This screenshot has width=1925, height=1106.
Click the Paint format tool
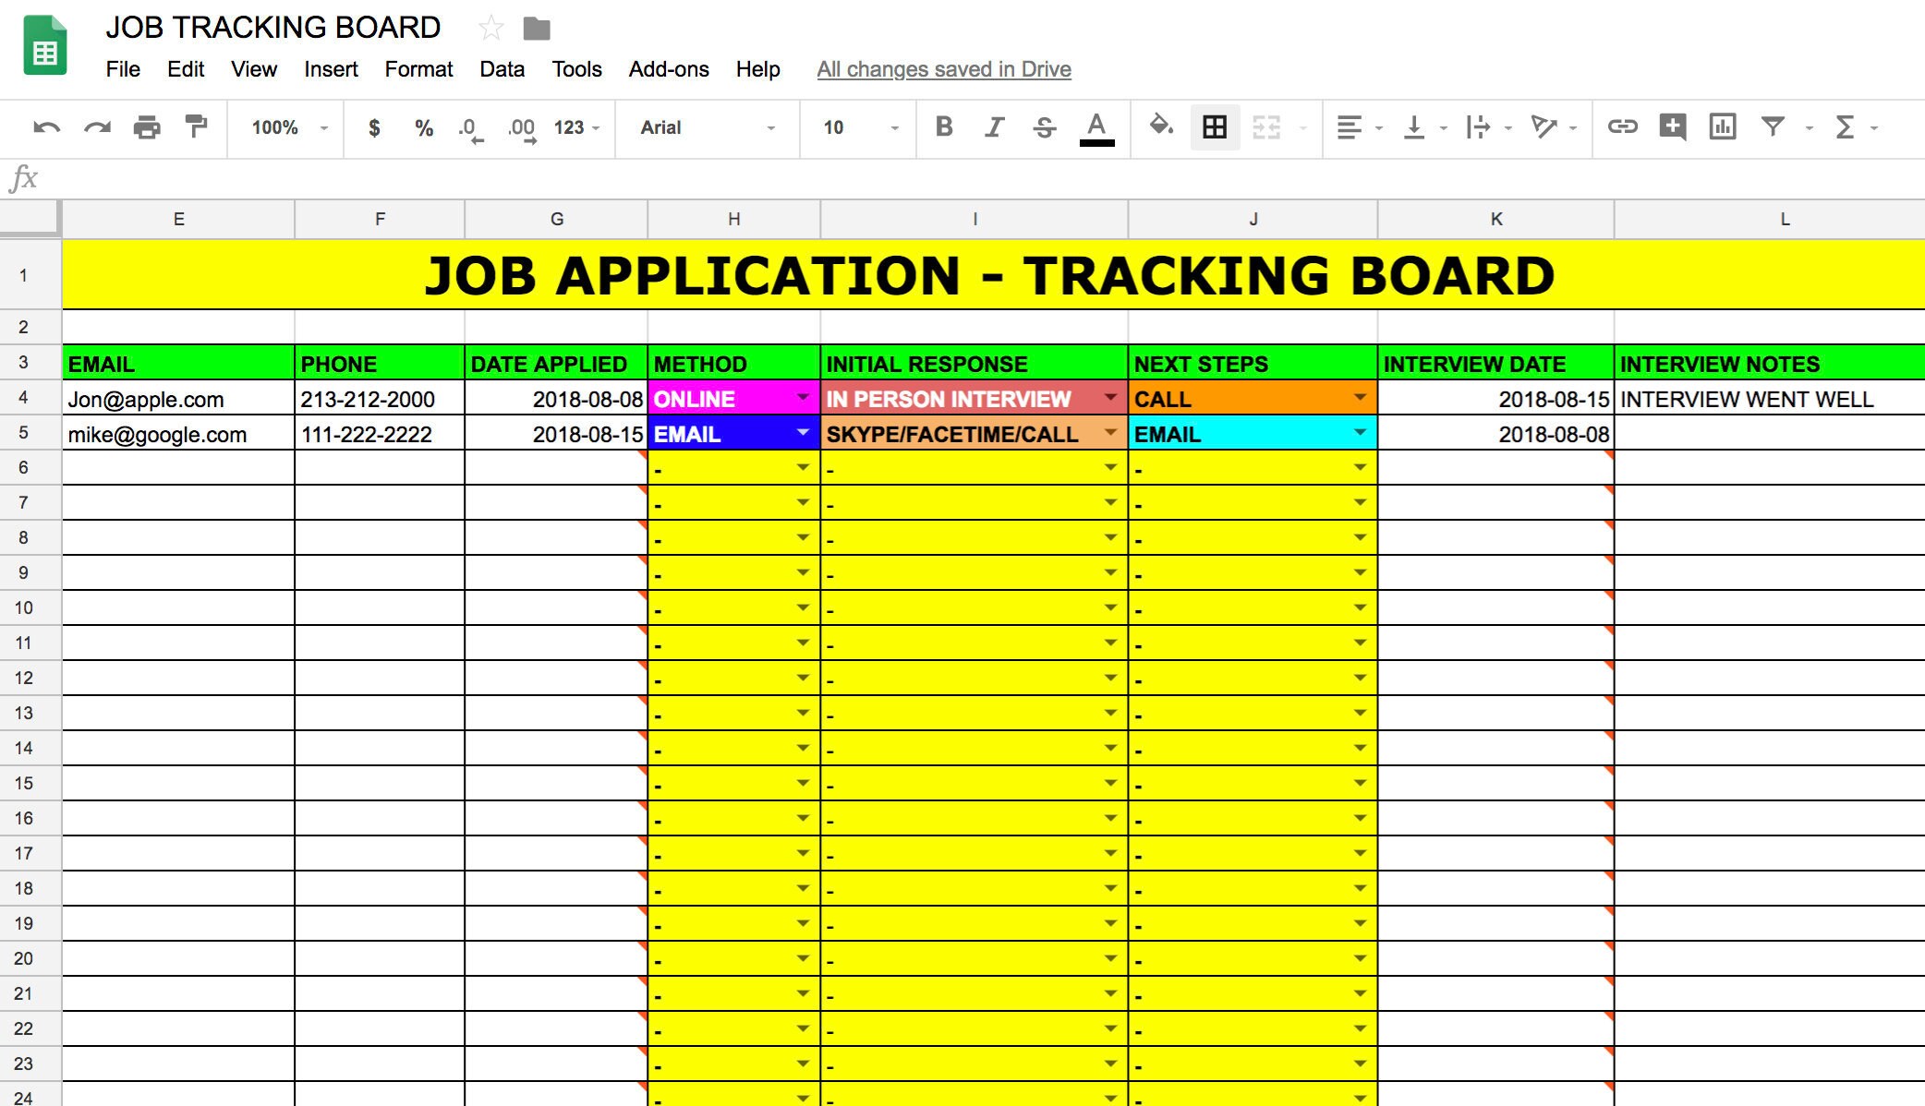pos(196,127)
